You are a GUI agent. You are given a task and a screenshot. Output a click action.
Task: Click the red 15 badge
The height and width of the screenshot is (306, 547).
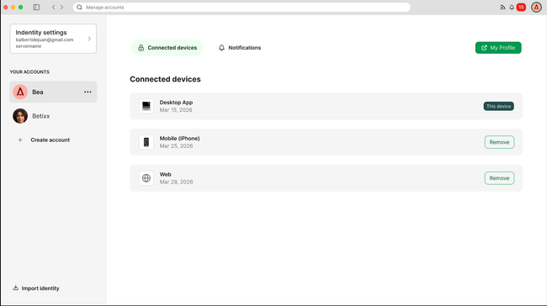coord(521,7)
